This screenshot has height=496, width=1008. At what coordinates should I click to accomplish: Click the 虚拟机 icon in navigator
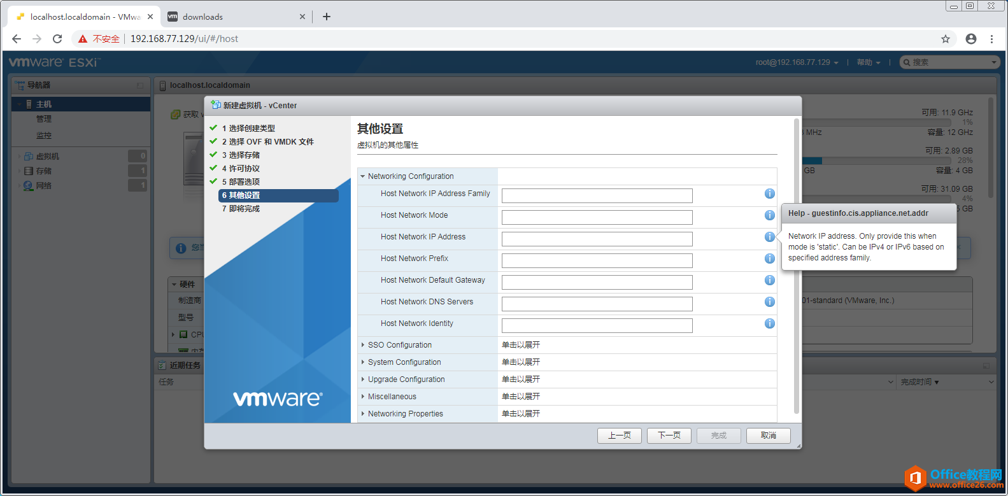pyautogui.click(x=28, y=156)
